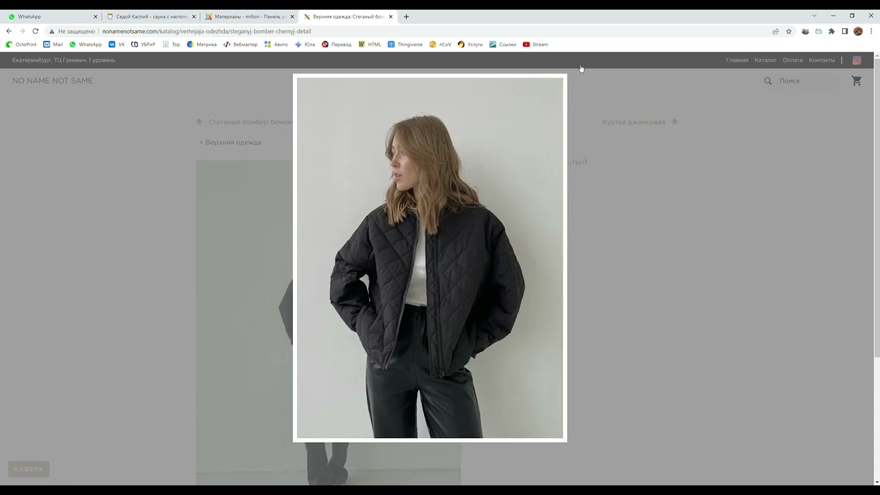Return to the Верхняя одежда category
The image size is (880, 495).
230,142
